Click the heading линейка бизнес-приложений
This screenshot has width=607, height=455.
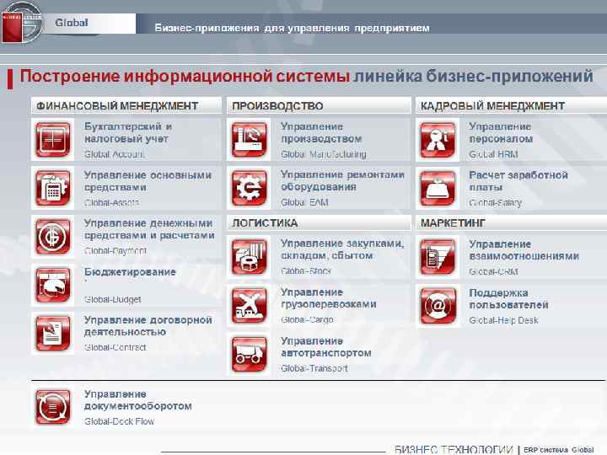click(x=473, y=76)
